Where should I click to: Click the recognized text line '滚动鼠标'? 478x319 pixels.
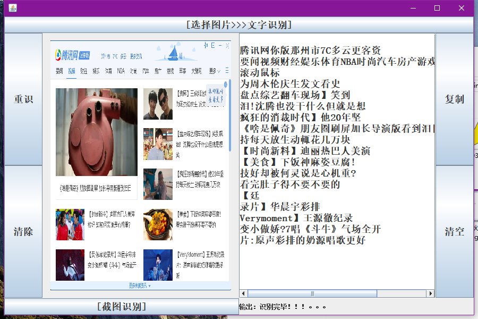(260, 73)
